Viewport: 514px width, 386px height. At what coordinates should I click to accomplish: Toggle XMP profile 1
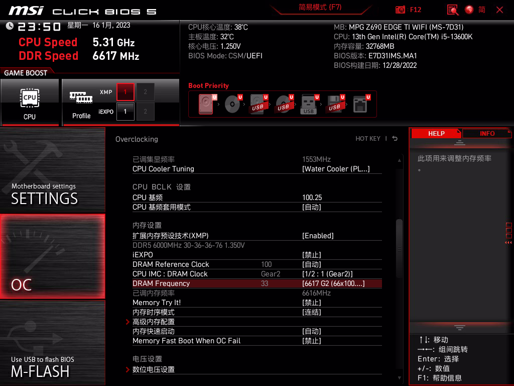[x=125, y=92]
